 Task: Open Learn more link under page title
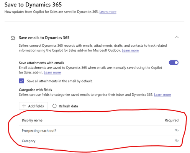click(108, 12)
